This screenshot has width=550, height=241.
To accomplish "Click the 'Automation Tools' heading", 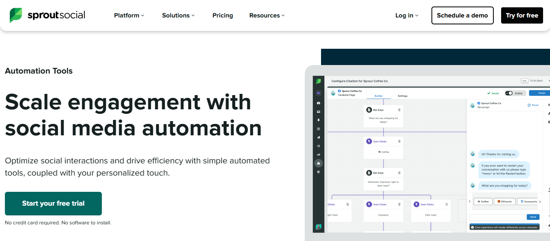I will (39, 71).
